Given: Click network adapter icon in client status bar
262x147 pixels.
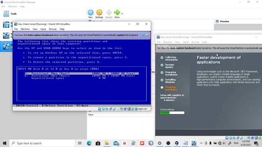Looking at the screenshot, I should 111,109.
